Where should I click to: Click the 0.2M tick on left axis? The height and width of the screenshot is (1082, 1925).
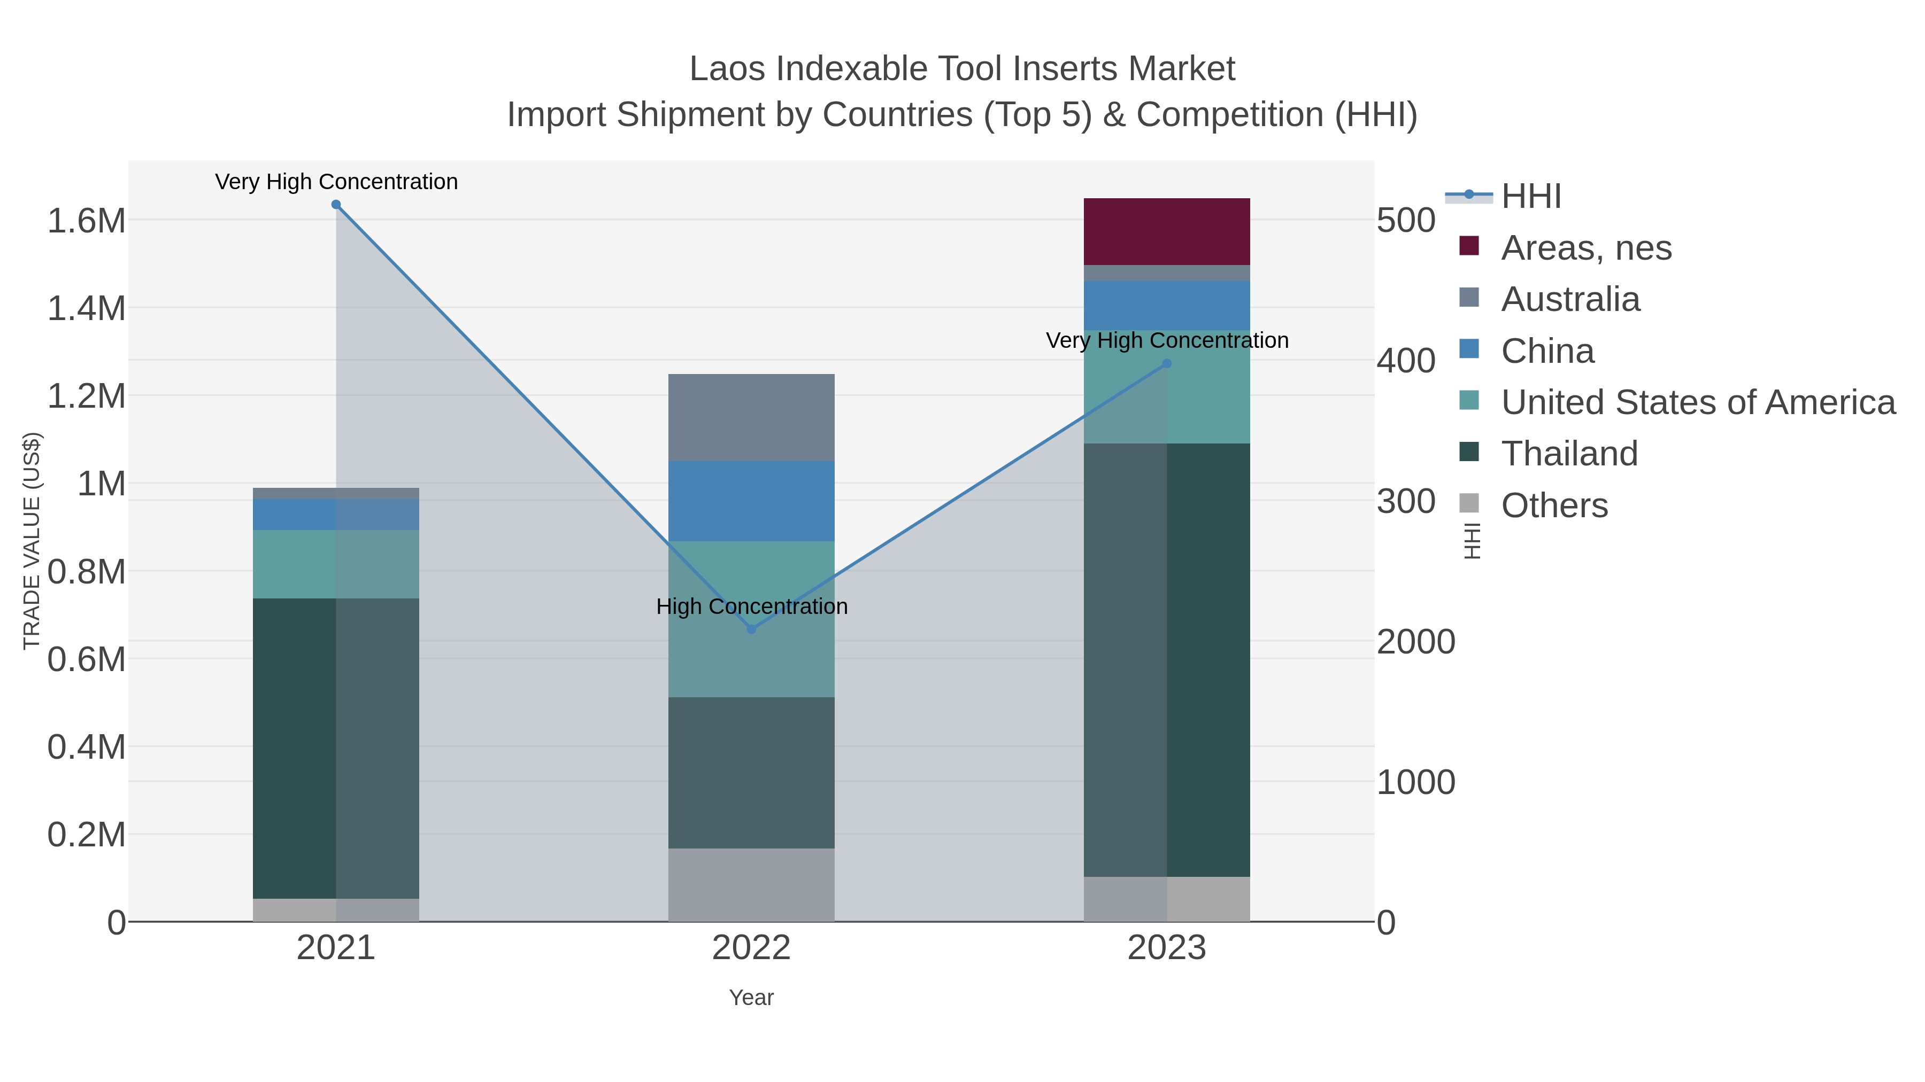coord(87,835)
